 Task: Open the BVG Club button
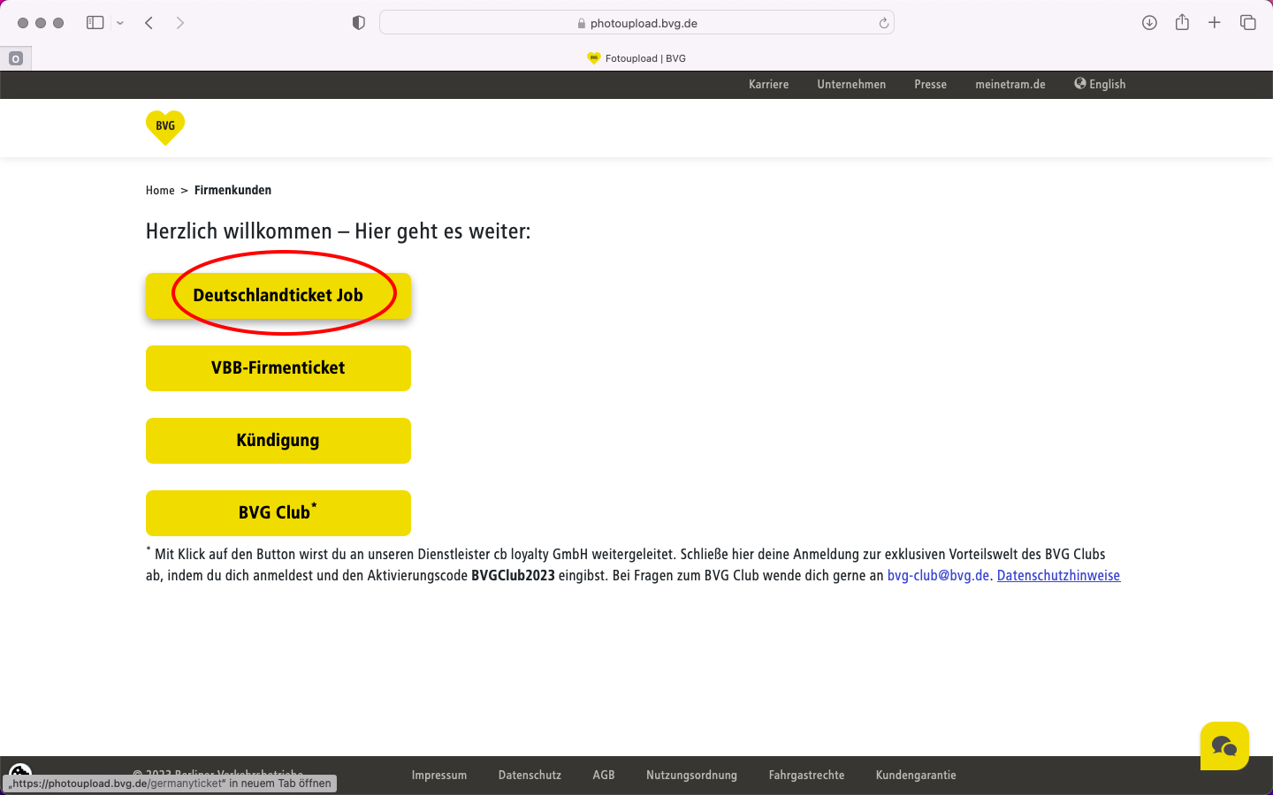click(x=278, y=513)
